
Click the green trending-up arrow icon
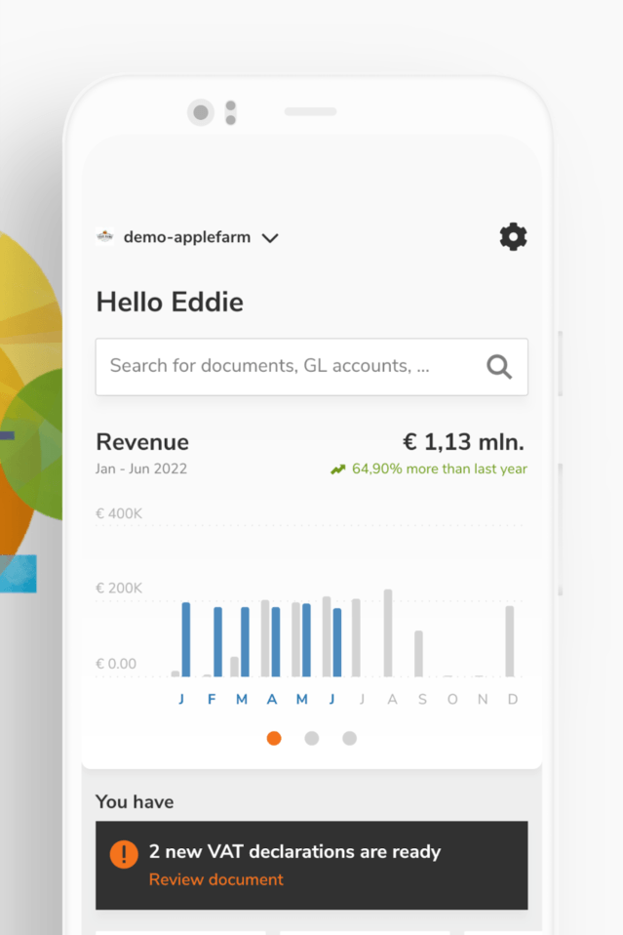point(338,469)
